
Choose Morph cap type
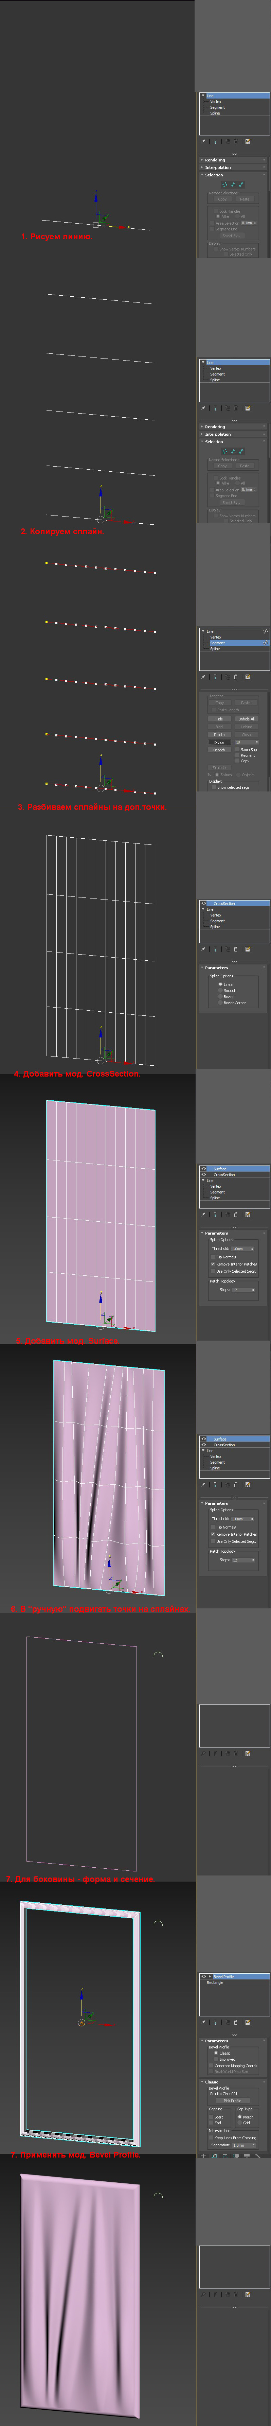coord(240,2117)
